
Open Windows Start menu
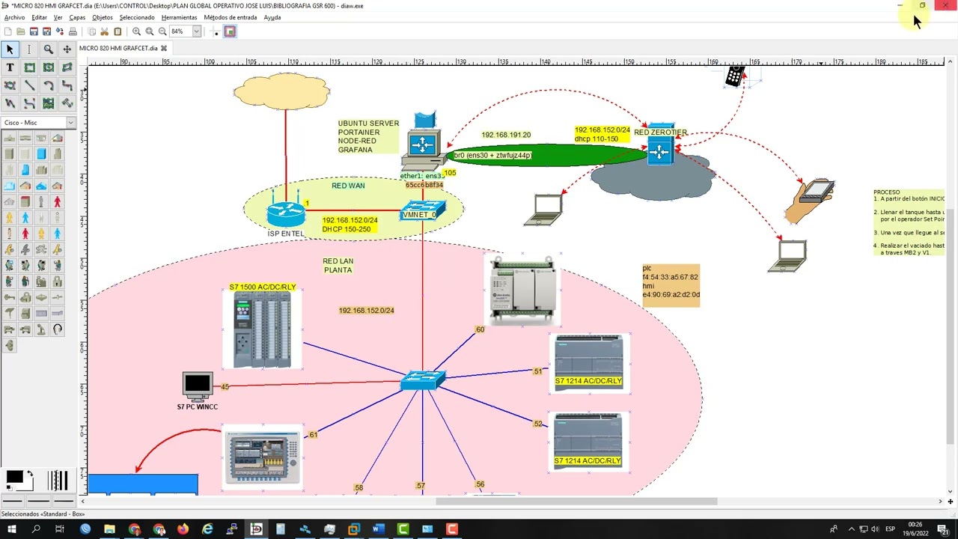(x=12, y=529)
